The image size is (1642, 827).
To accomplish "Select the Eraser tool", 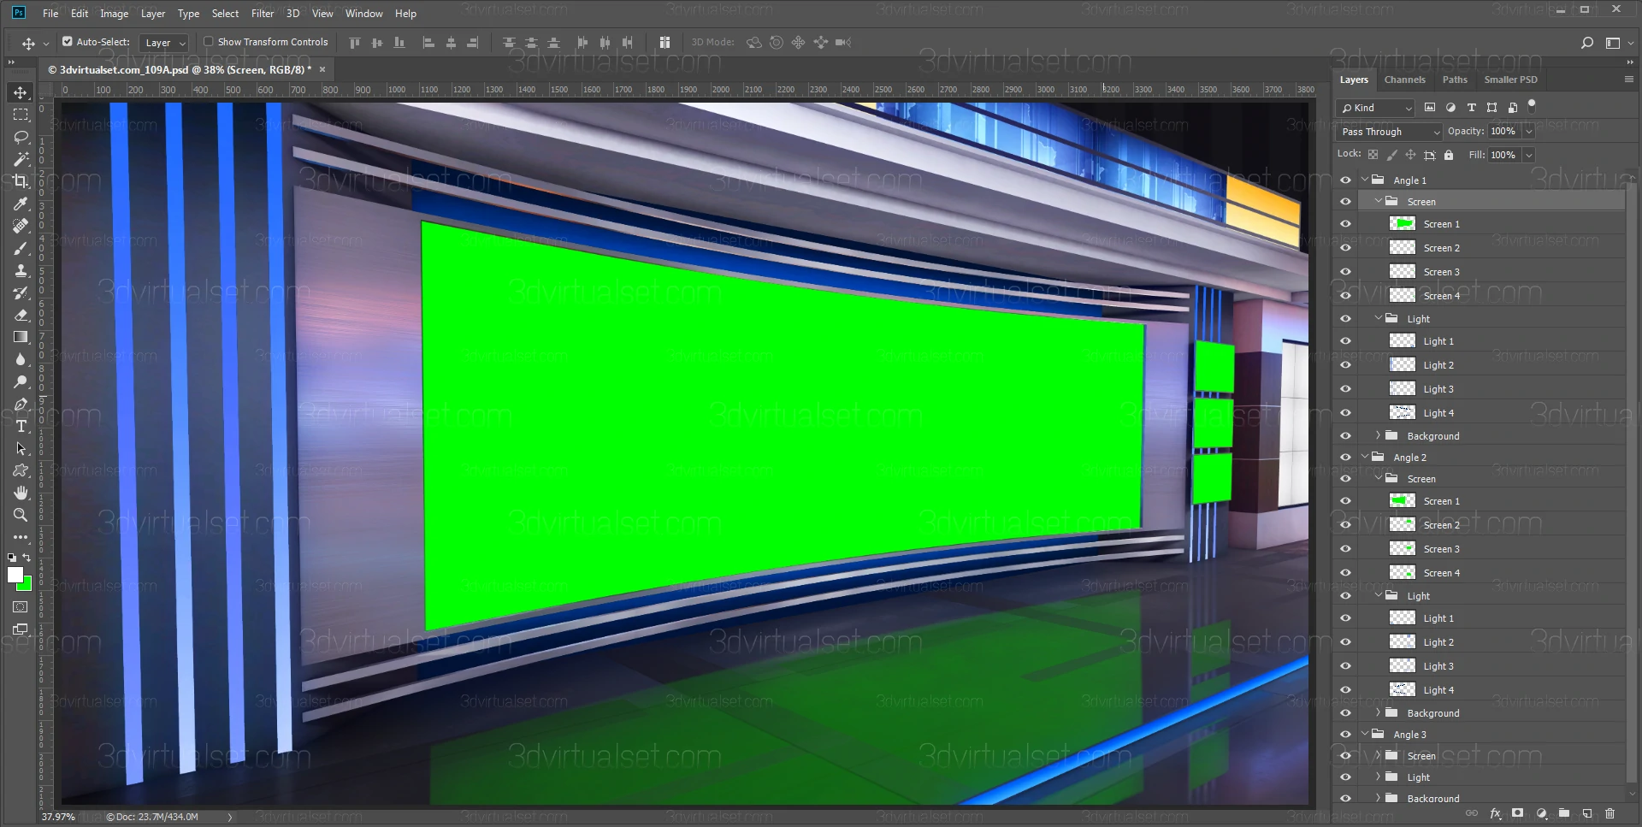I will point(21,315).
